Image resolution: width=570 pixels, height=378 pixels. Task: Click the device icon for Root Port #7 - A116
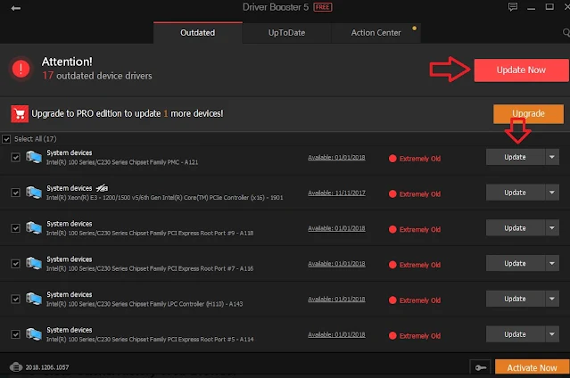point(33,263)
